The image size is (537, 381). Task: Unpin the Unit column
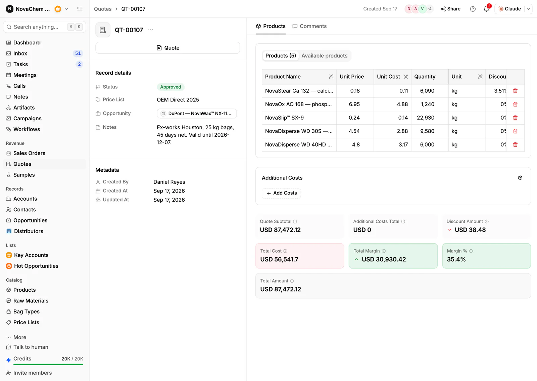pos(480,77)
